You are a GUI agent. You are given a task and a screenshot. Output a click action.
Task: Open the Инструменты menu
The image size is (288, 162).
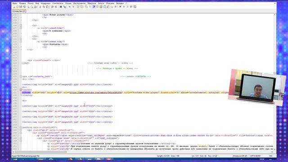click(x=79, y=3)
